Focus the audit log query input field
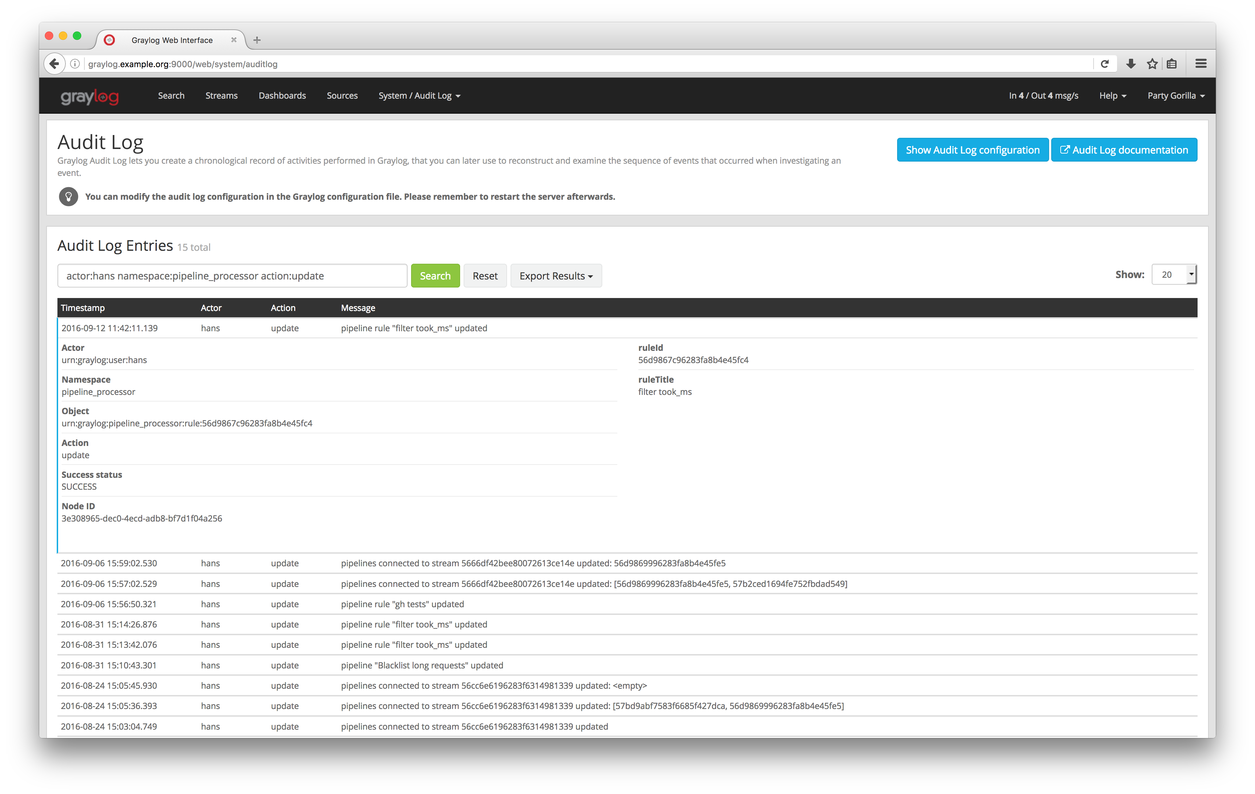Image resolution: width=1255 pixels, height=794 pixels. (x=233, y=276)
